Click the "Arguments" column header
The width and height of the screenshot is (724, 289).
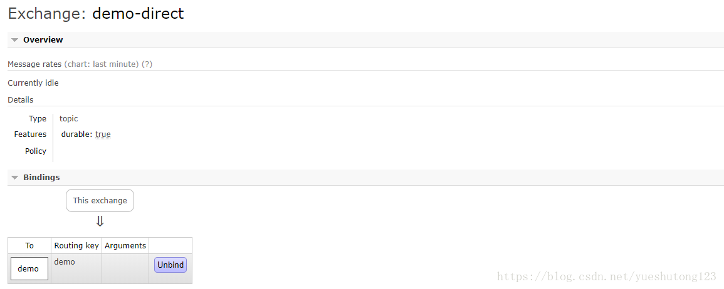coord(125,245)
